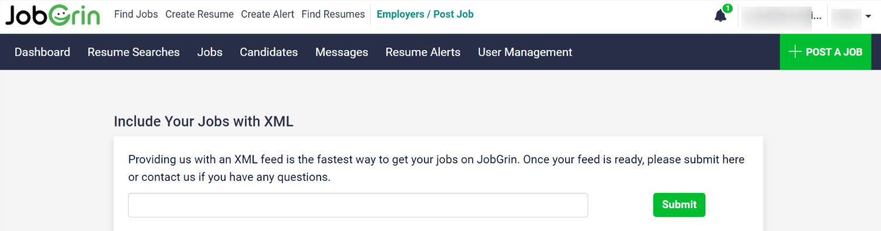This screenshot has height=231, width=881.
Task: Open the blurred user name menu
Action: coord(782,16)
